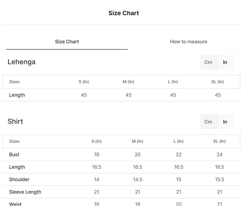Click the Sleeve Length row label
The image size is (241, 215).
tap(25, 192)
